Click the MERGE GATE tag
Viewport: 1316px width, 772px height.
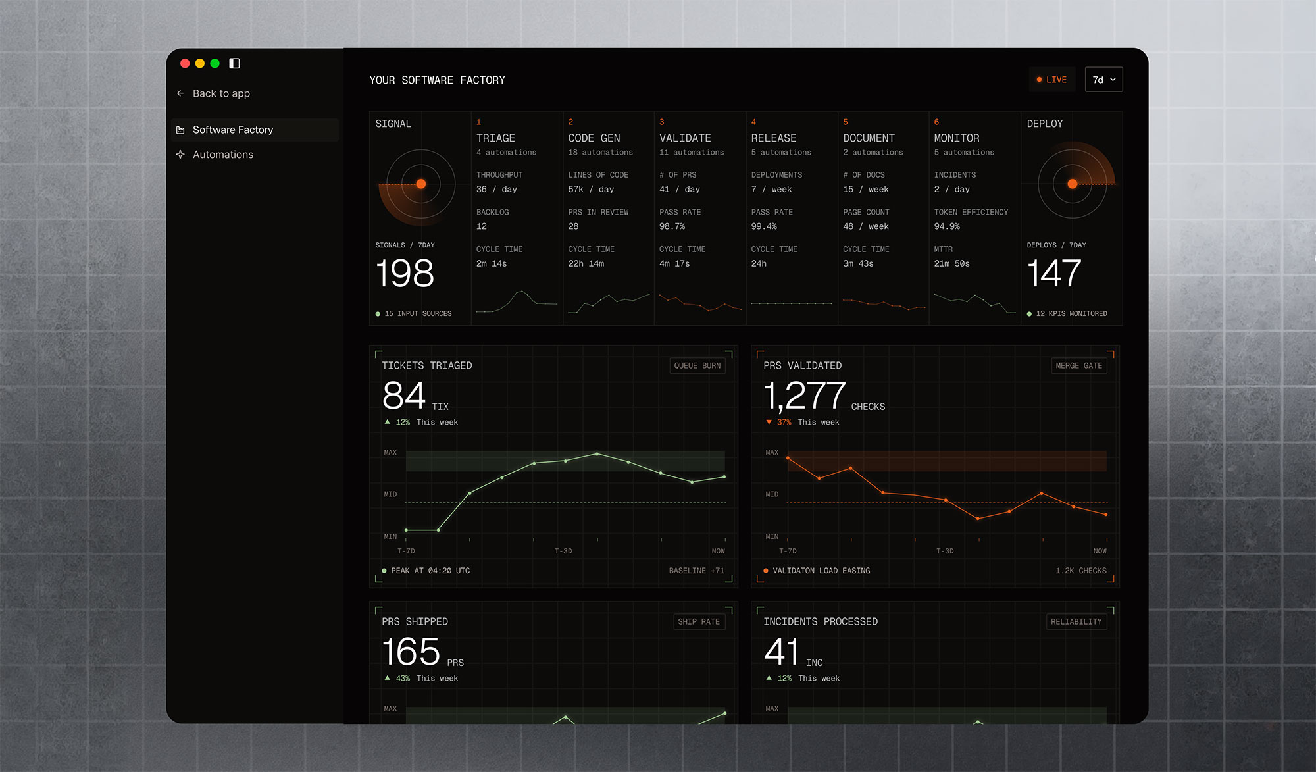[x=1078, y=366]
